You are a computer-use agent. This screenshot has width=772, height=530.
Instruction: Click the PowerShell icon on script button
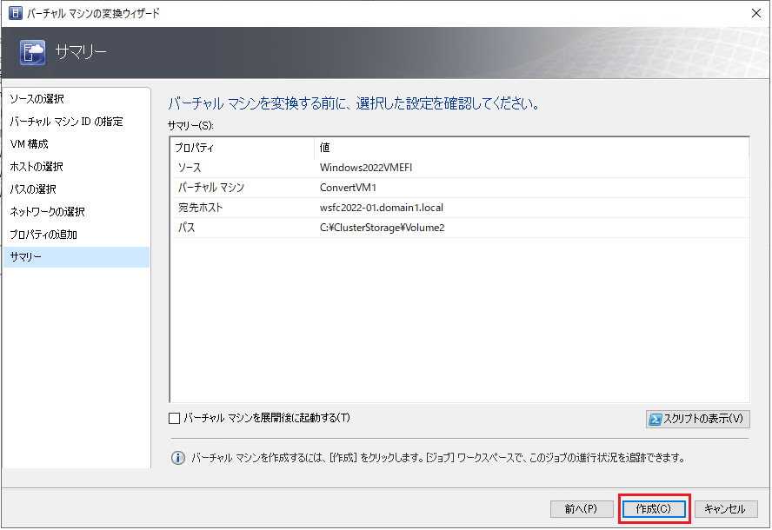[x=656, y=420]
